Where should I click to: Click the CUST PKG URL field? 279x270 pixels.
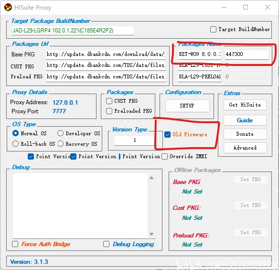[106, 65]
